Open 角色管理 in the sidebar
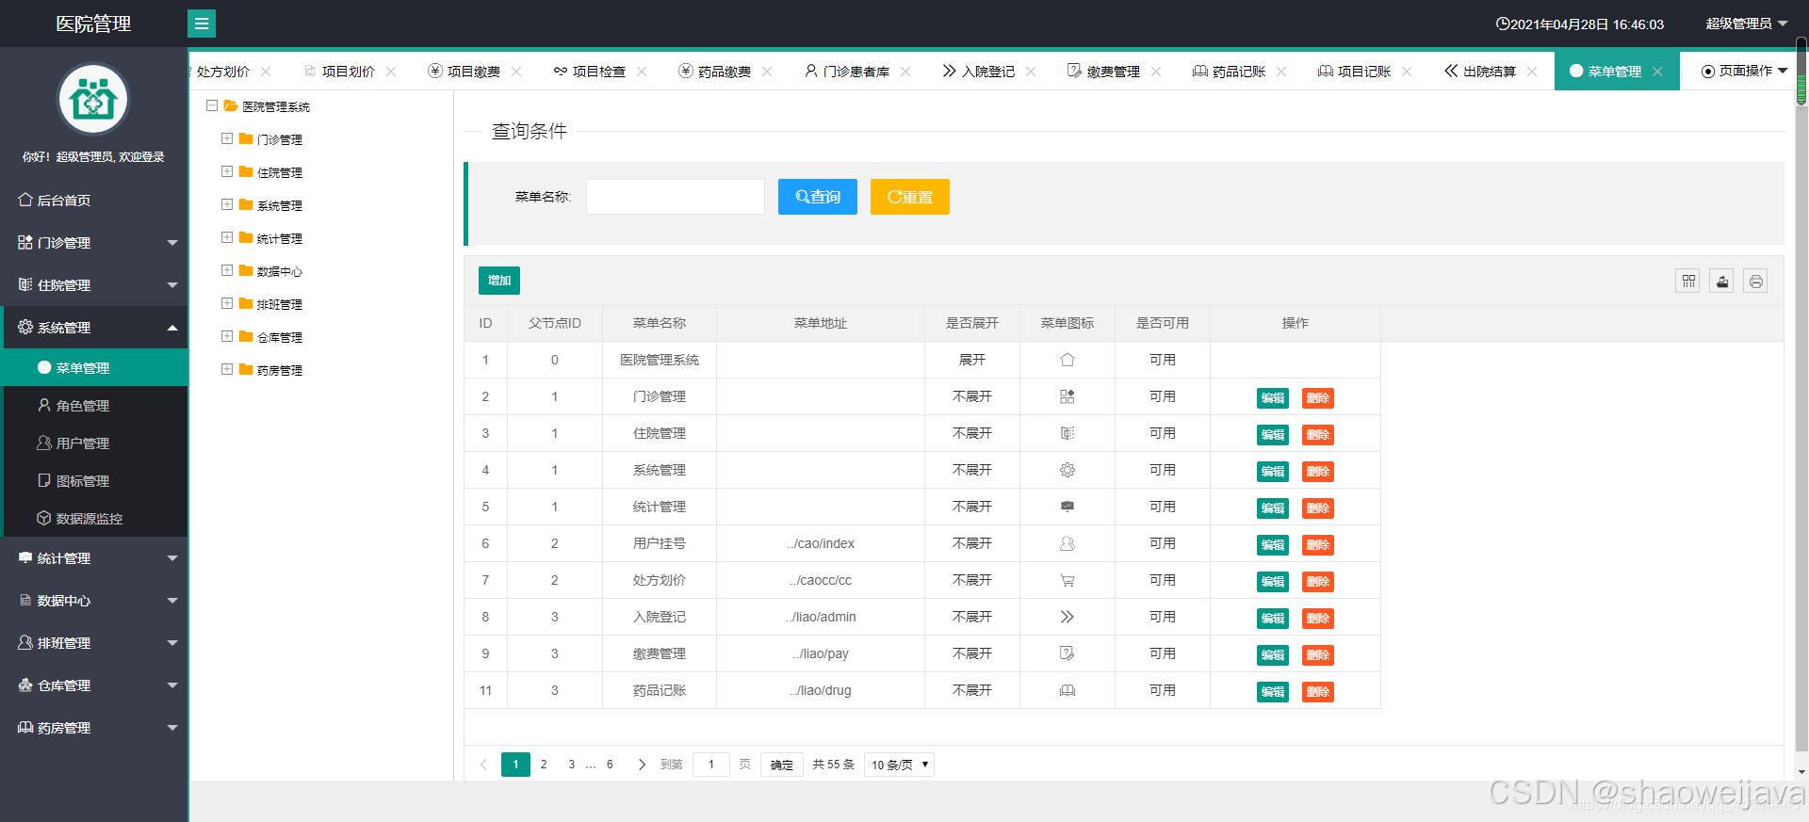Viewport: 1809px width, 822px height. click(x=94, y=406)
